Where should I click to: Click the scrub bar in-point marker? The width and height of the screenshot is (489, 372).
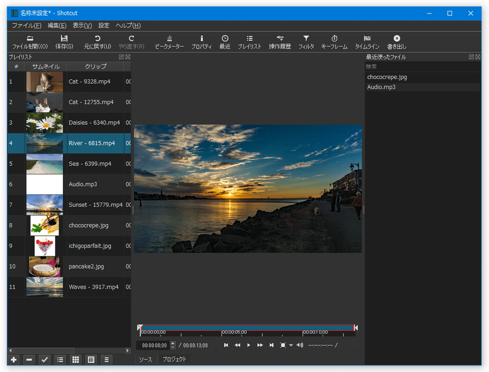(139, 327)
